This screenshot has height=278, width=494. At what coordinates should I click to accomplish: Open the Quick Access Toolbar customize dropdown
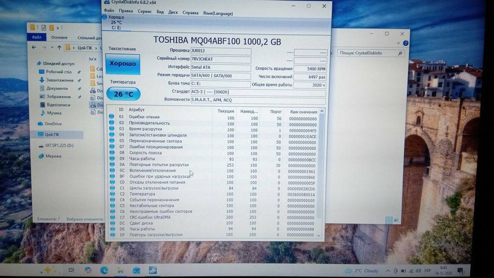(x=58, y=28)
